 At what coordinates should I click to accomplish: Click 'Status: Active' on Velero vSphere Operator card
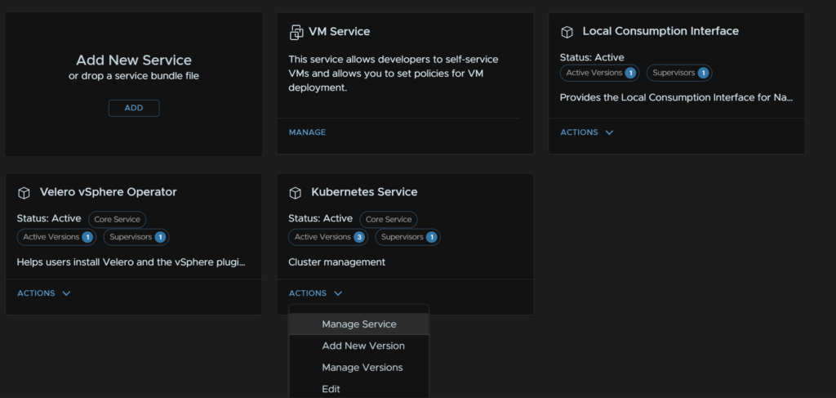point(49,219)
